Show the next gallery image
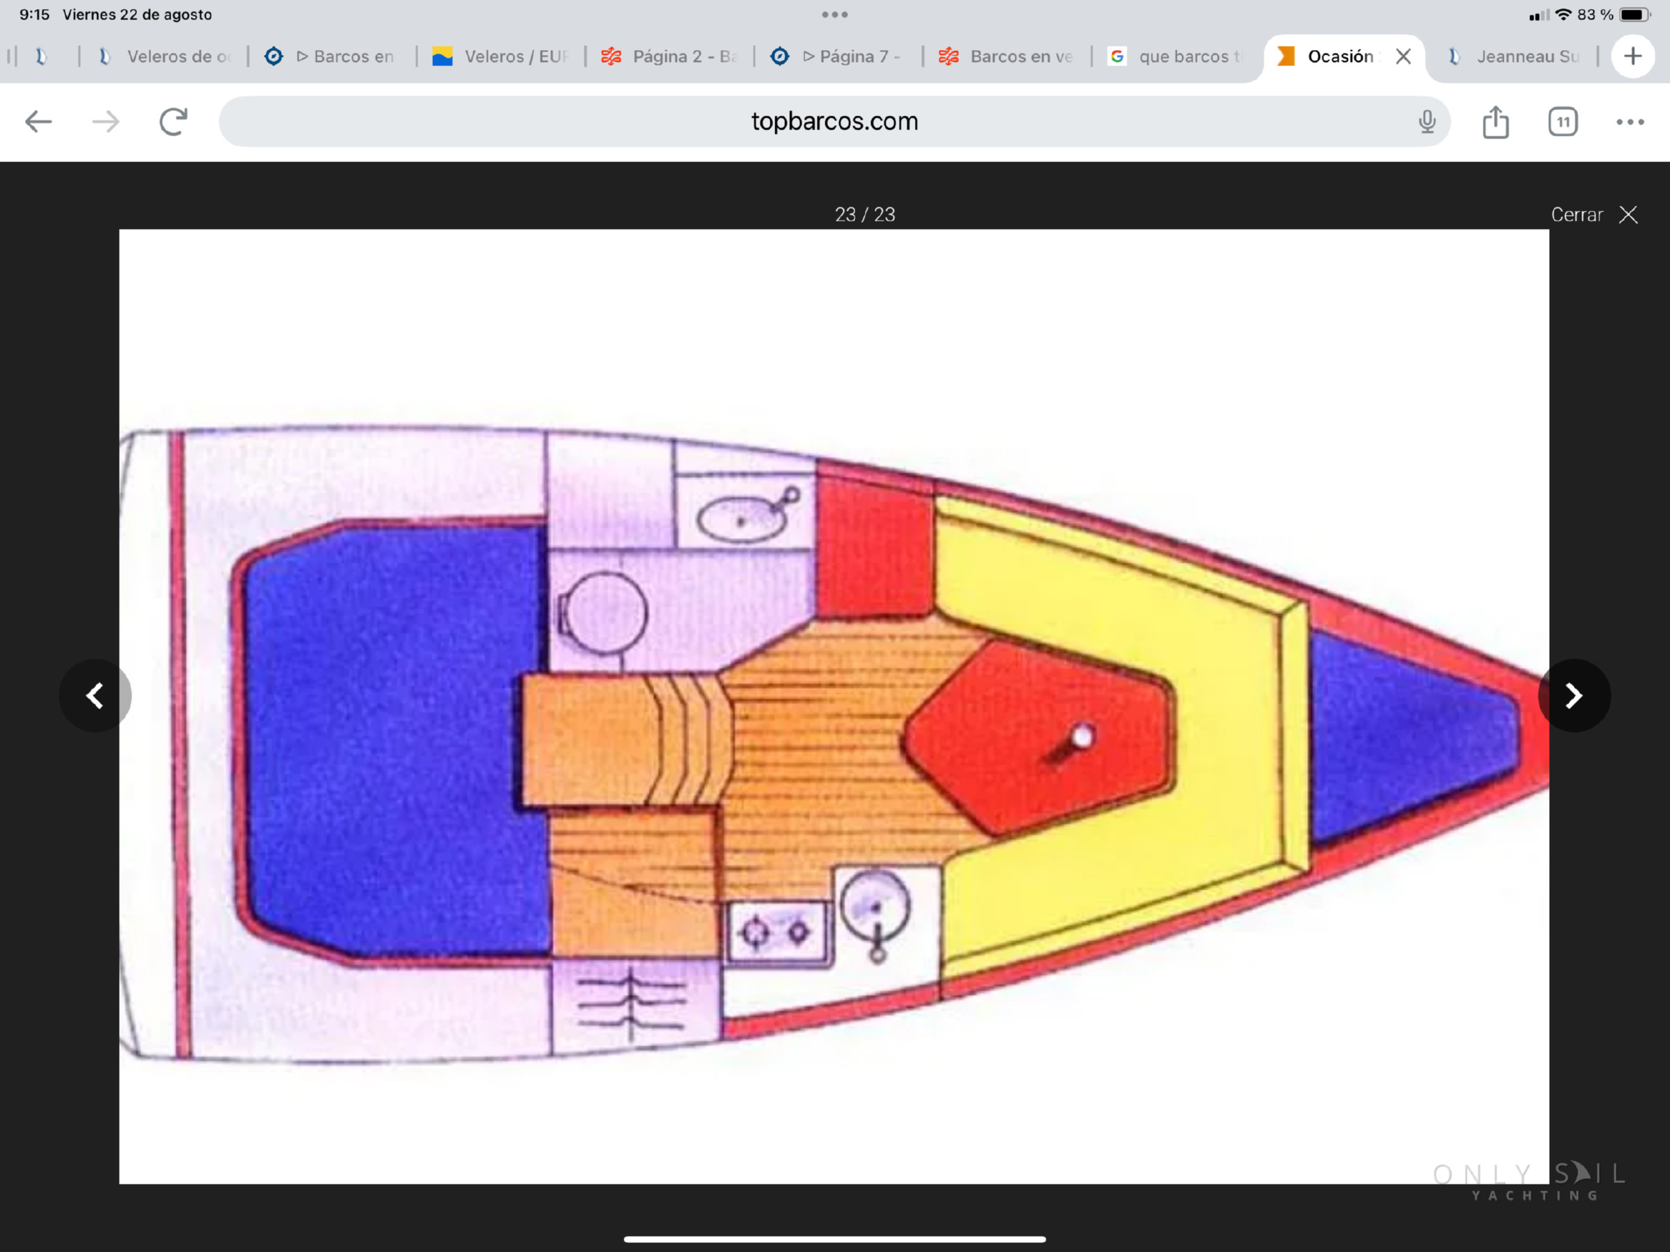Screen dimensions: 1670x1252 [1574, 695]
